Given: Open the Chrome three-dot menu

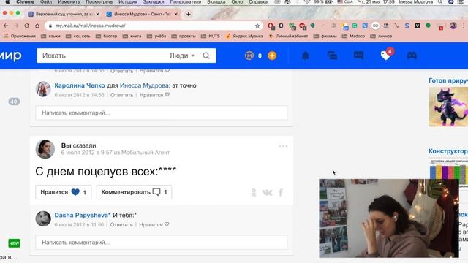Looking at the screenshot, I should [x=464, y=26].
